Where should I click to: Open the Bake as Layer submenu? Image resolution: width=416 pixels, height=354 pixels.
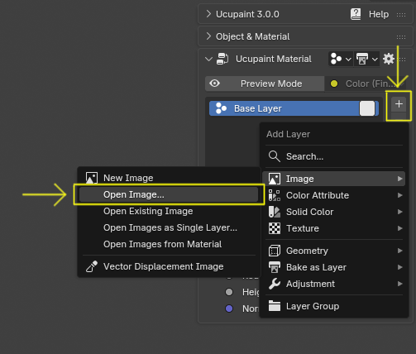tap(334, 267)
